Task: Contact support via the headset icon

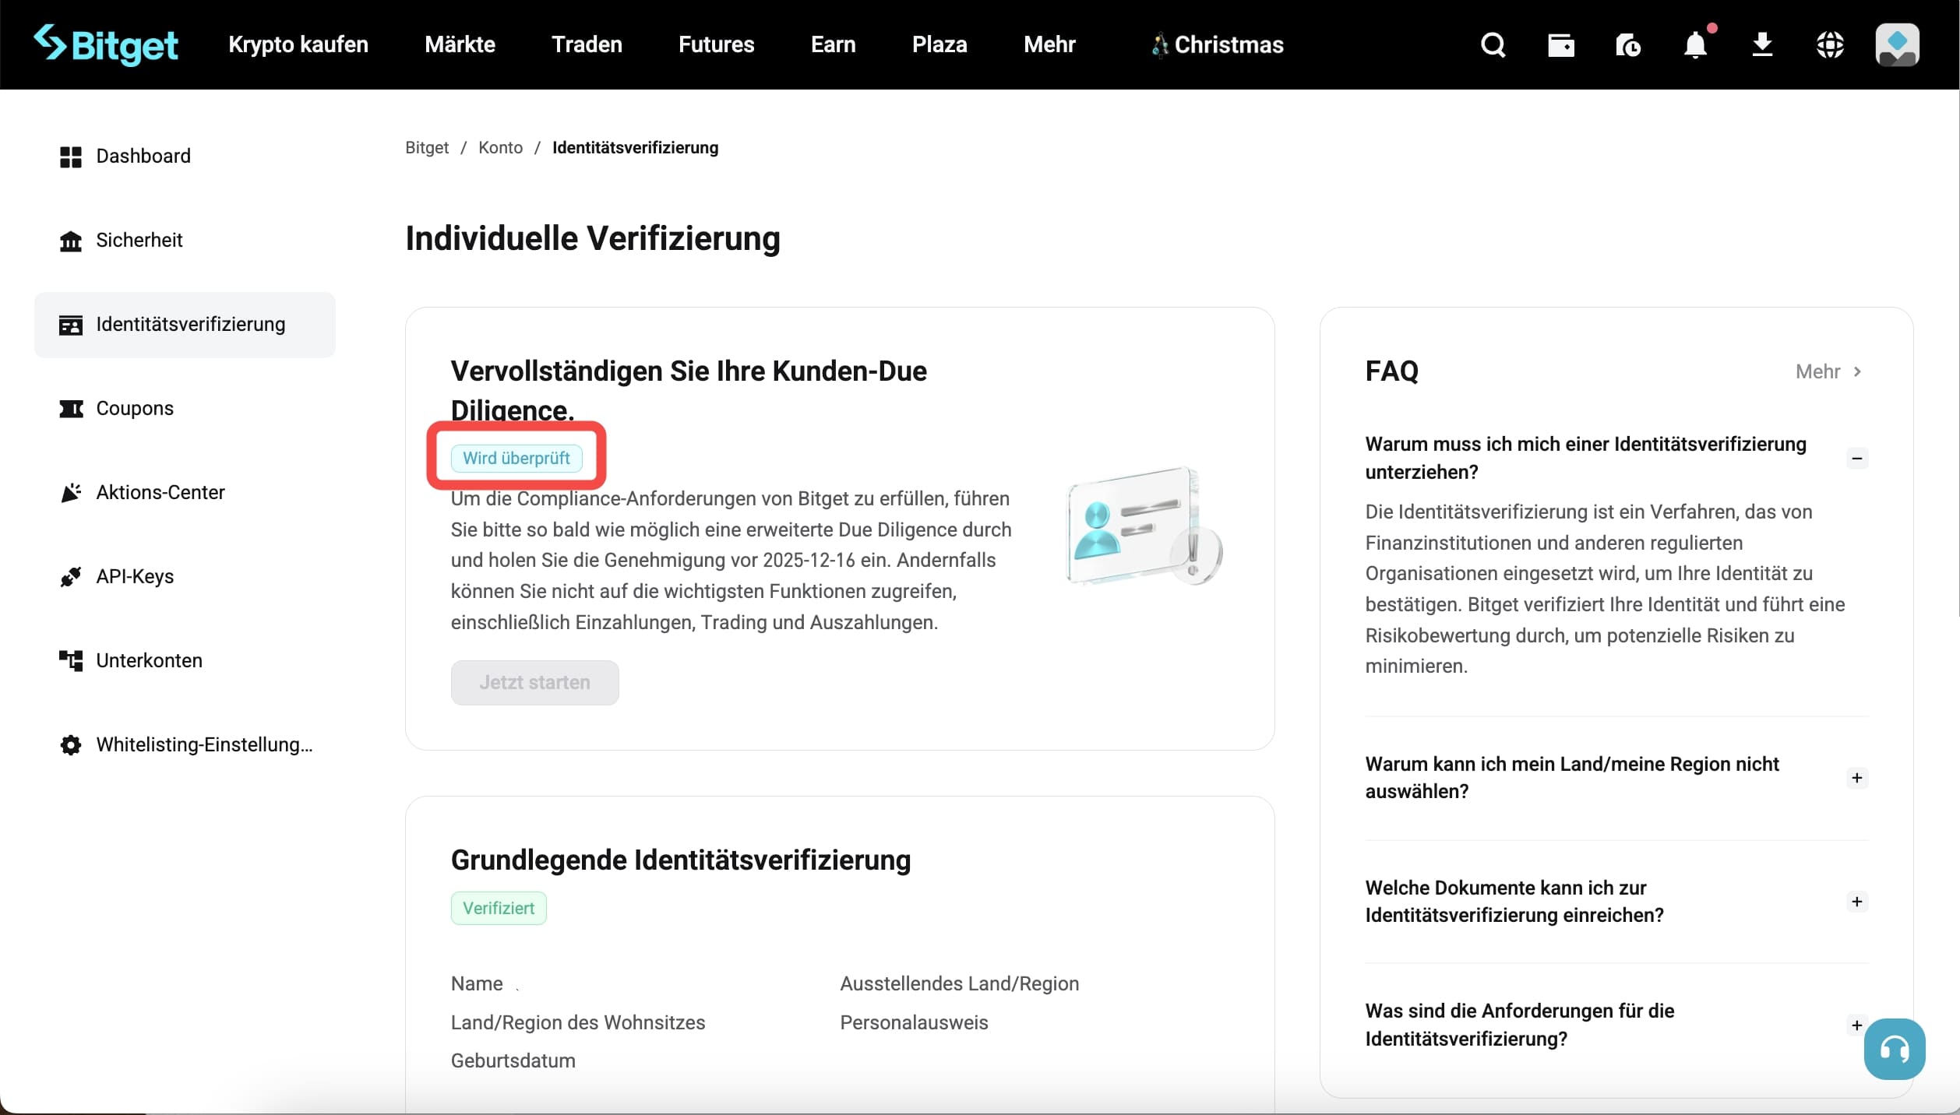Action: coord(1895,1049)
